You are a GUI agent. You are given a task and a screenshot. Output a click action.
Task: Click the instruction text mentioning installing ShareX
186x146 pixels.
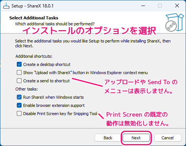click(x=93, y=44)
